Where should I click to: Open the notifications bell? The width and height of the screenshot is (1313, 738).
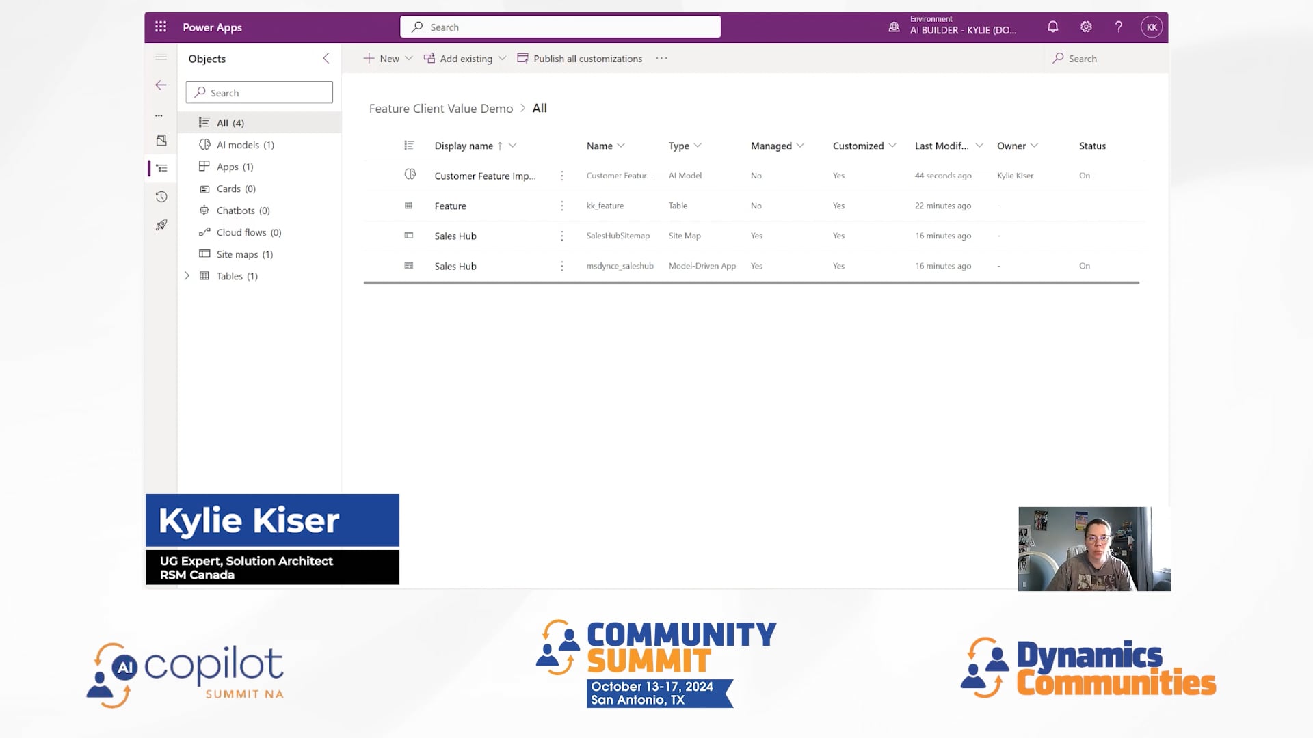[1053, 27]
